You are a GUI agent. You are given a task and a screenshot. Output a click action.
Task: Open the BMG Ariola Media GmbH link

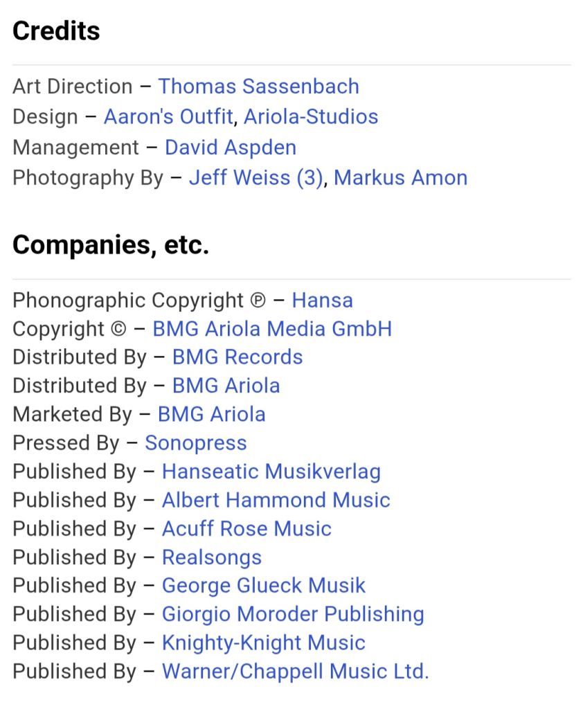coord(272,329)
